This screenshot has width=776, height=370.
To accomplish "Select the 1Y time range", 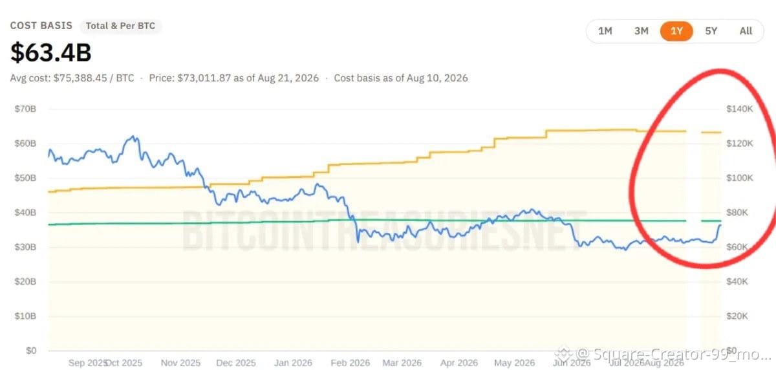I will coord(676,31).
